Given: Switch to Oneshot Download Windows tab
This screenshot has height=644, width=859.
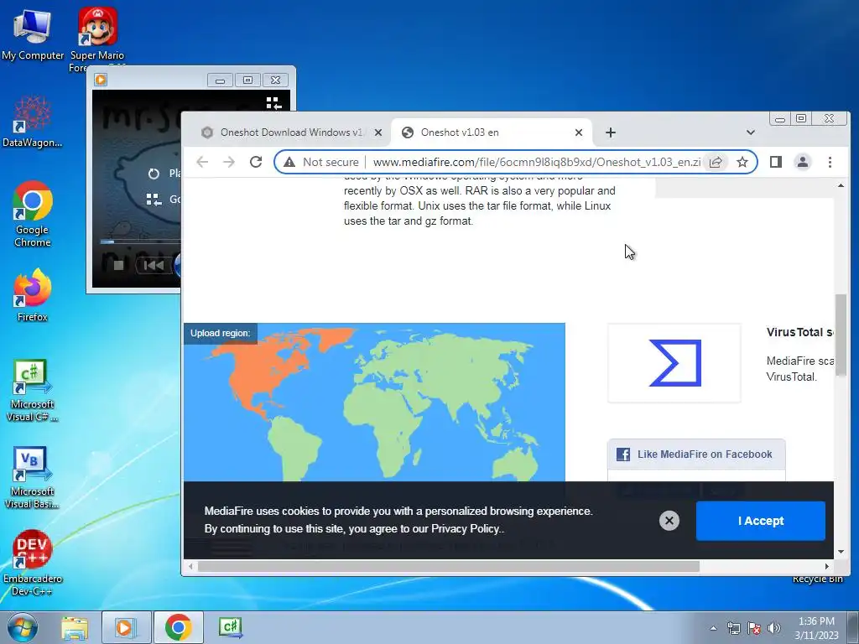Looking at the screenshot, I should click(290, 132).
